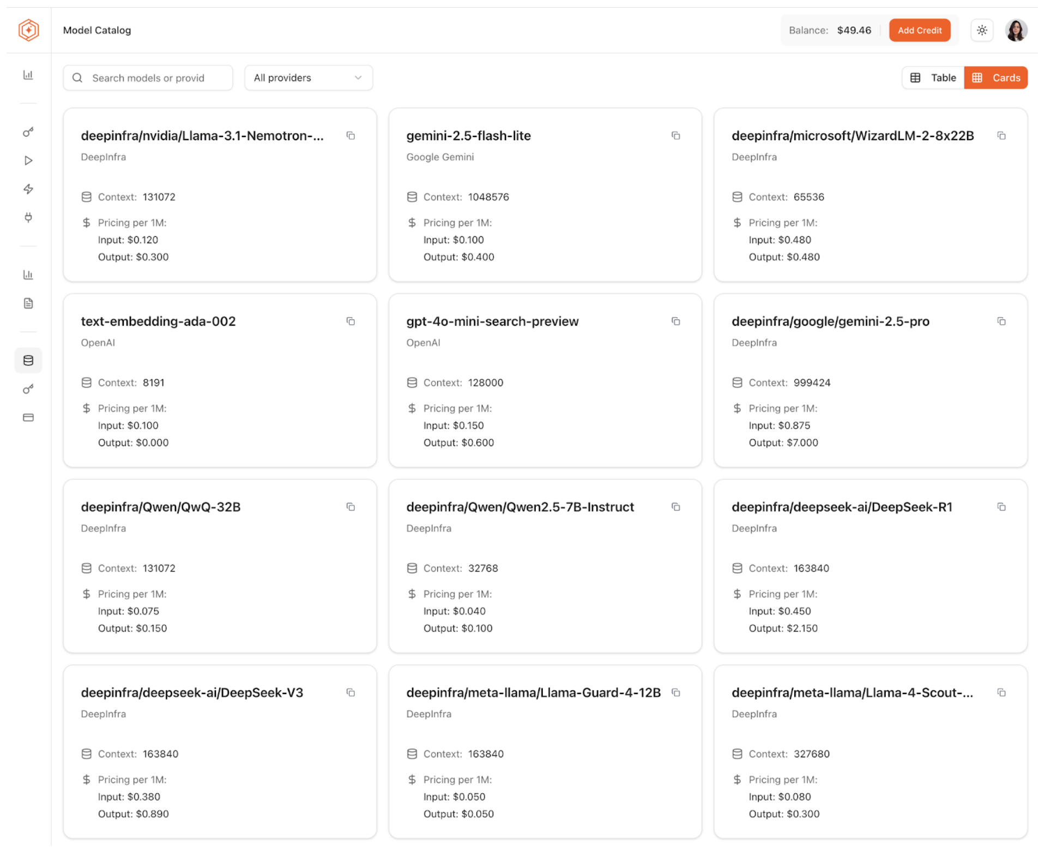
Task: Toggle the light/dark theme sun button
Action: (x=981, y=30)
